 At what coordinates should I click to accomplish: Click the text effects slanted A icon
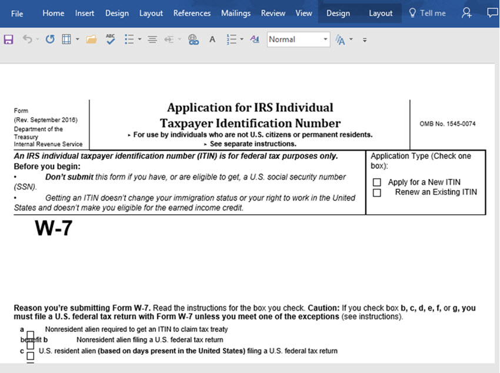340,39
